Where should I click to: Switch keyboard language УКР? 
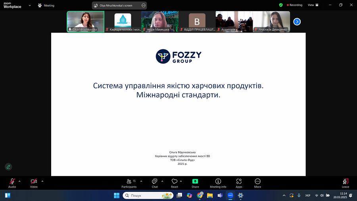coord(308,195)
